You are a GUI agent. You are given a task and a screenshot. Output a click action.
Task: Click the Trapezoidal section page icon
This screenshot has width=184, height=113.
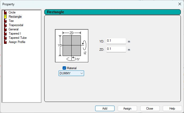point(5,25)
